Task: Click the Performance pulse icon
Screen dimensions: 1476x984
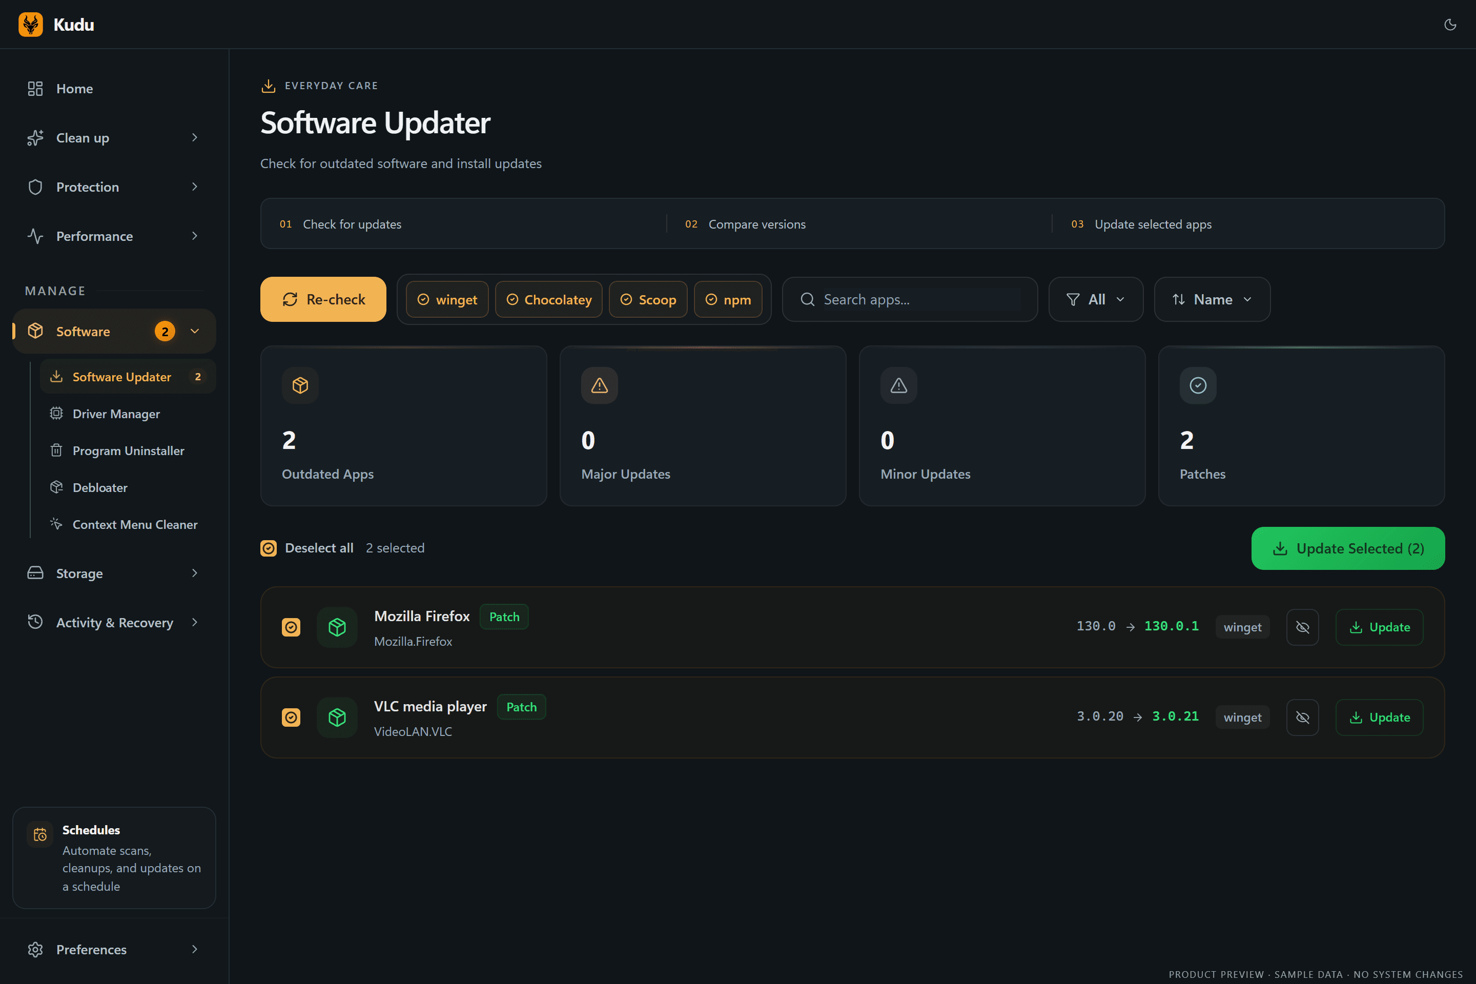Action: point(35,236)
